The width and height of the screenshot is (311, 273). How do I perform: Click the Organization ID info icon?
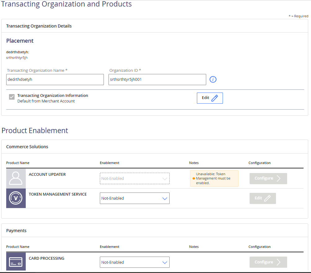213,80
